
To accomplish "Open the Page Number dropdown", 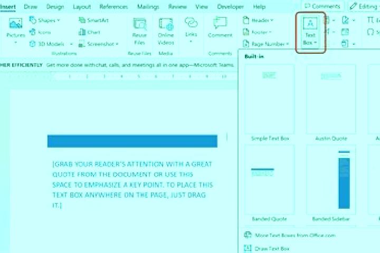I will pyautogui.click(x=266, y=44).
